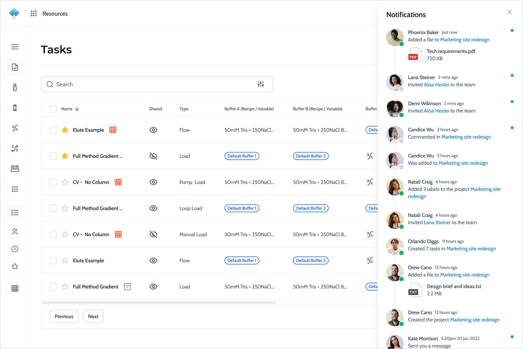523x349 pixels.
Task: Select the clock history icon in sidebar
Action: [15, 249]
